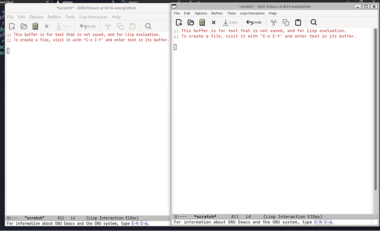
Task: Open Edit menu in left Emacs window
Action: coord(21,17)
